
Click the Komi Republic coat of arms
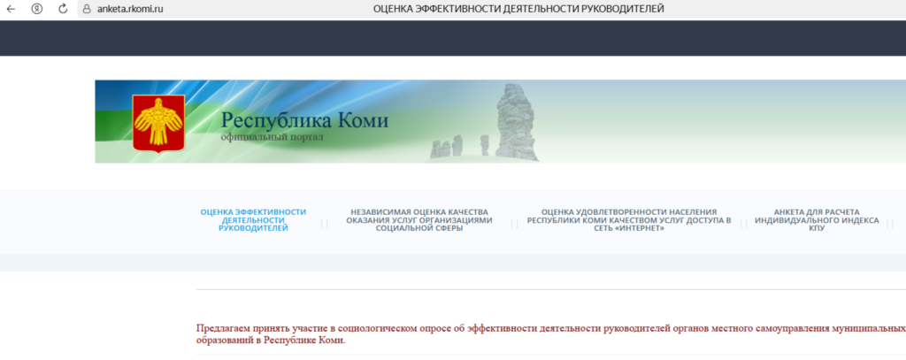coord(157,123)
